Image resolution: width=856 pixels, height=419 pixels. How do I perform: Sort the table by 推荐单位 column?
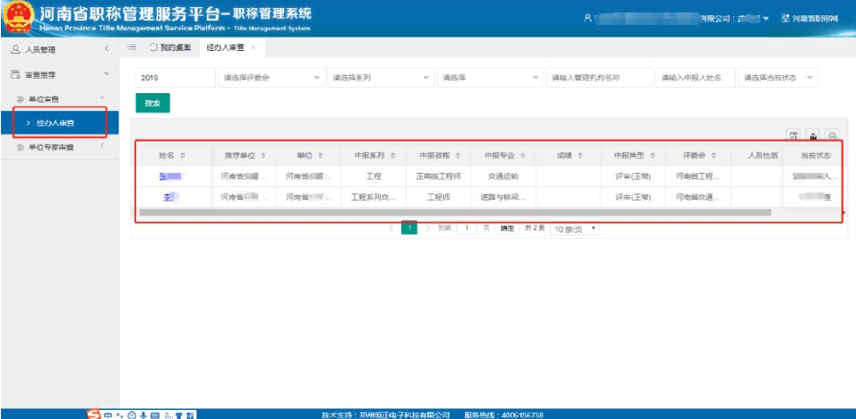264,156
